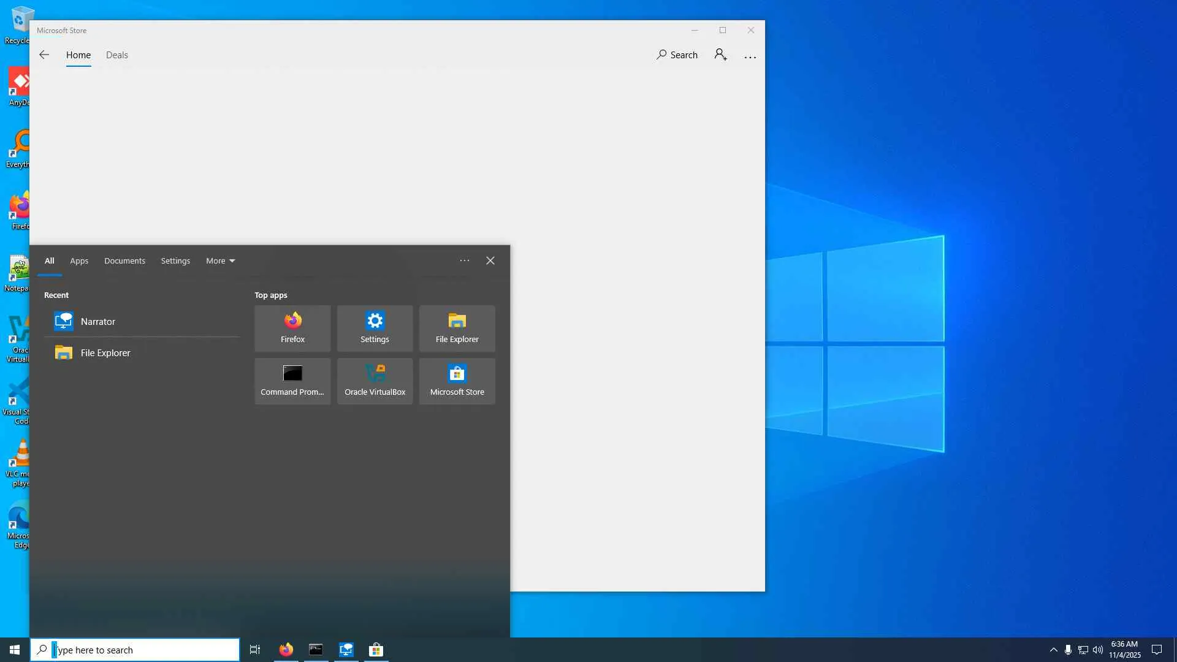Click the taskbar search text field
Image resolution: width=1177 pixels, height=662 pixels.
pyautogui.click(x=144, y=650)
